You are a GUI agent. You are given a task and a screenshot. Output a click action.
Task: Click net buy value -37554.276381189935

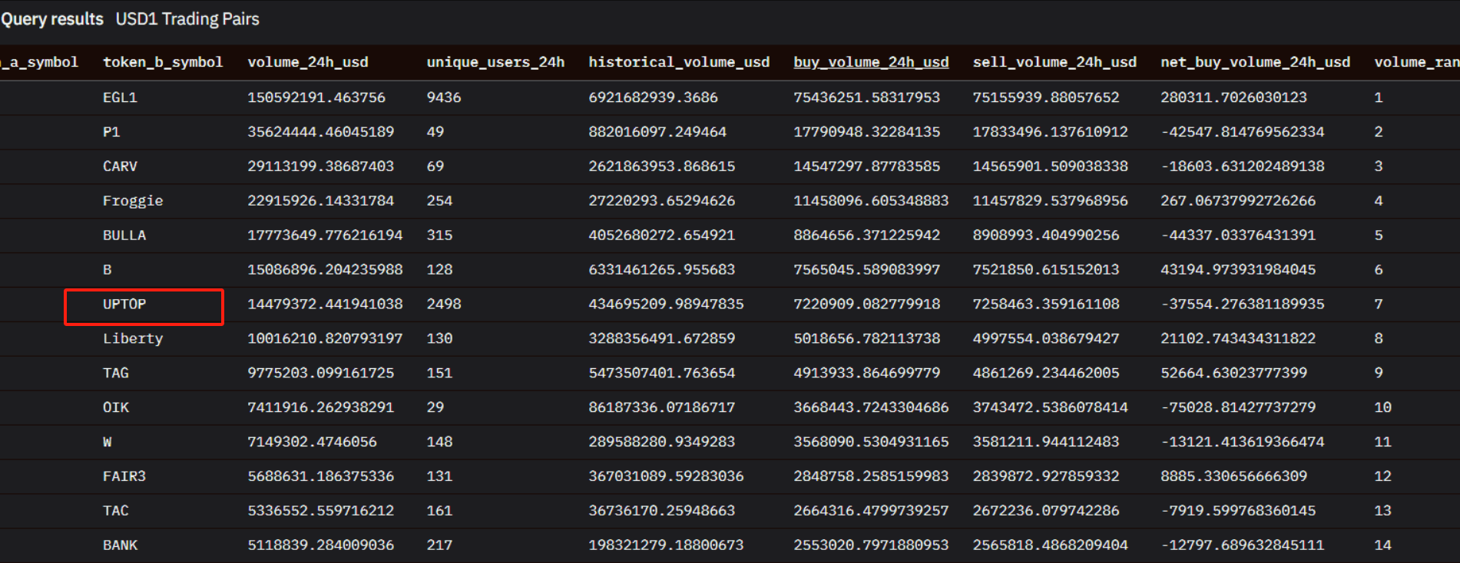point(1243,305)
